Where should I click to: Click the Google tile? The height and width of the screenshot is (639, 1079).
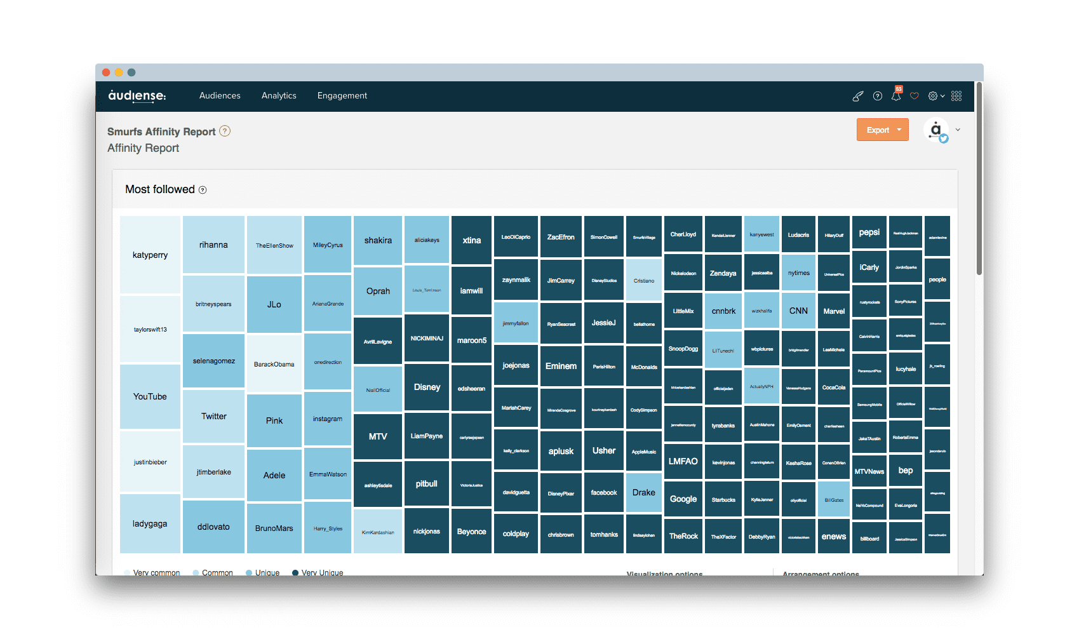click(683, 499)
